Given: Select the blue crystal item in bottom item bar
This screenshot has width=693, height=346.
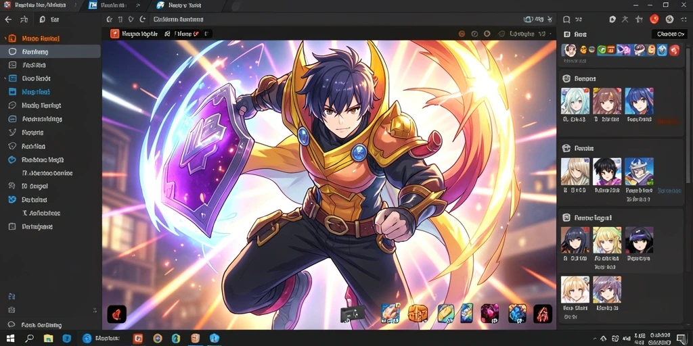Looking at the screenshot, I should coord(517,314).
